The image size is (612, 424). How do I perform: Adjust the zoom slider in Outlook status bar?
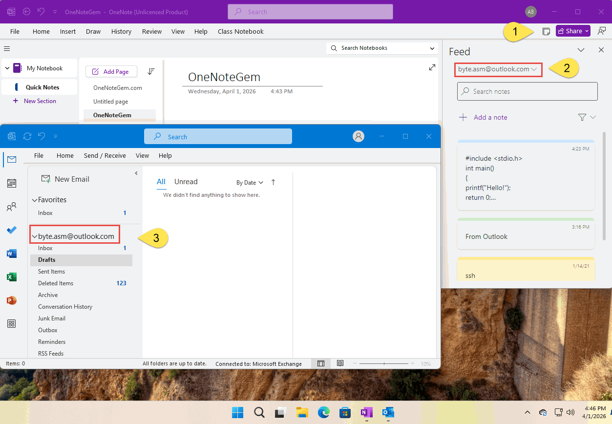click(x=384, y=363)
